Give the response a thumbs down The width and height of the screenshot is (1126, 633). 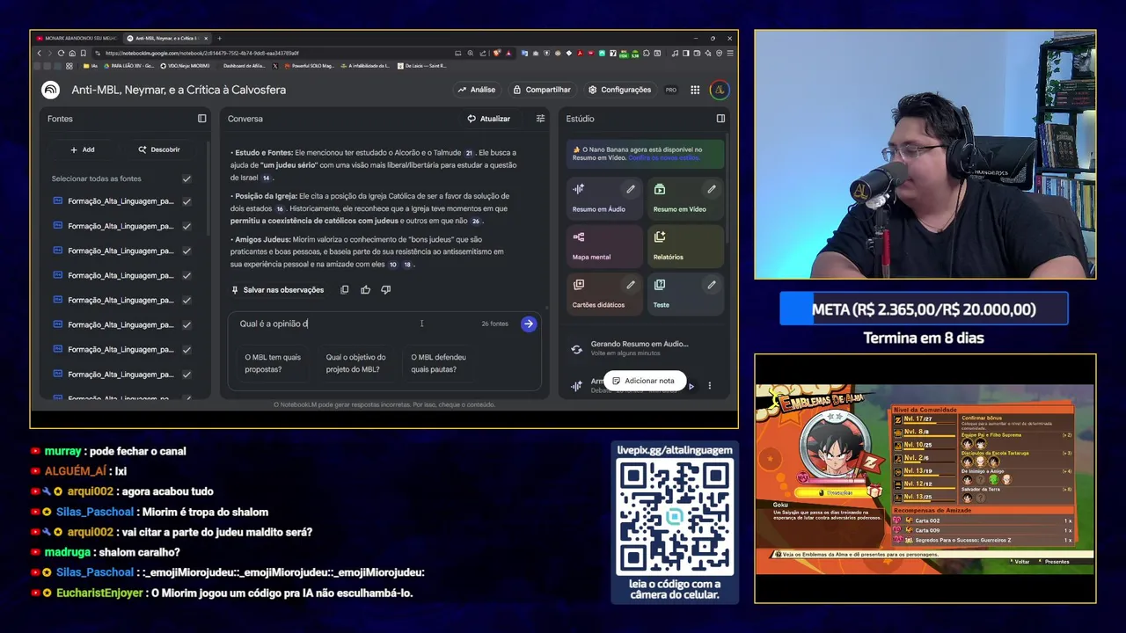[385, 289]
